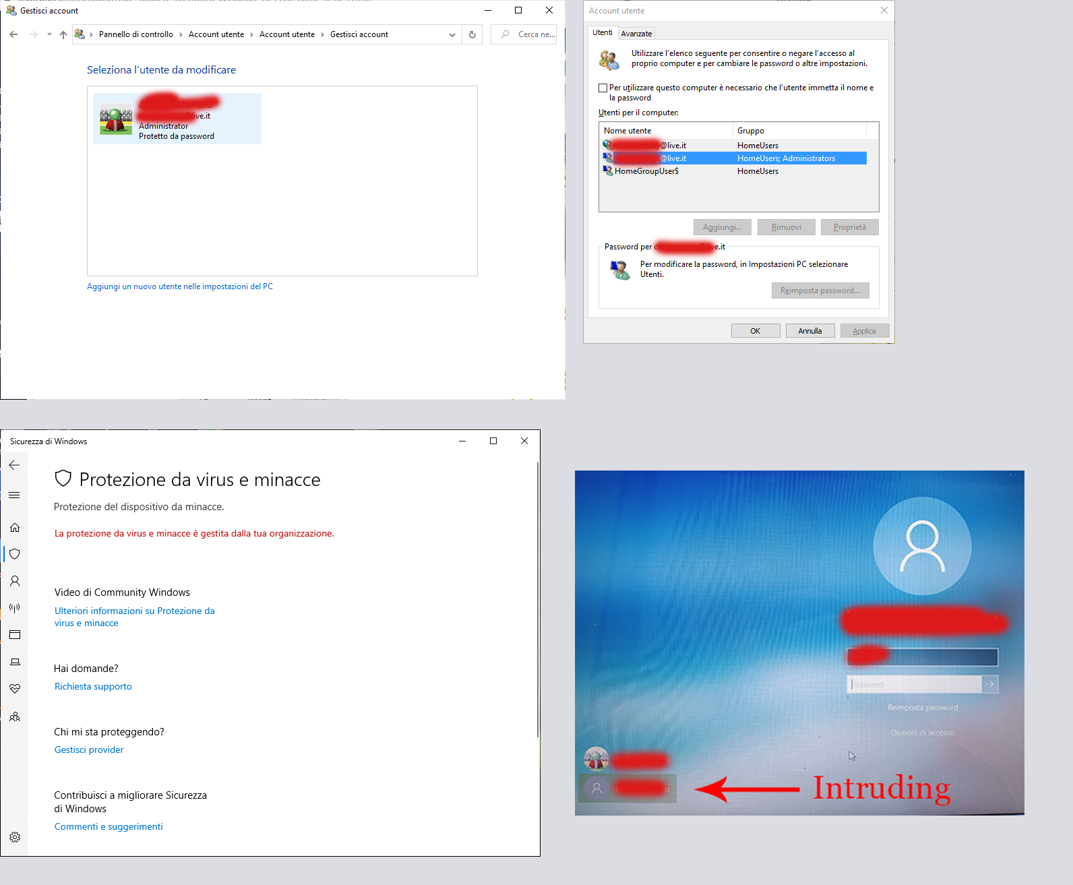Maximize the Sicurezza di Windows window
This screenshot has height=885, width=1073.
[x=493, y=441]
